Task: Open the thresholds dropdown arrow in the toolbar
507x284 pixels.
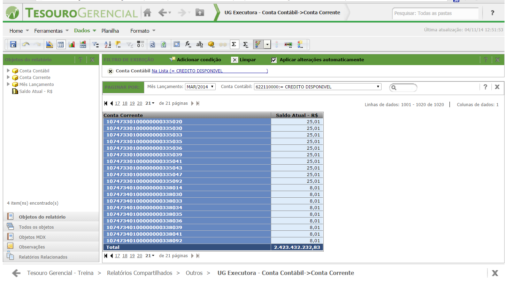Action: click(267, 44)
